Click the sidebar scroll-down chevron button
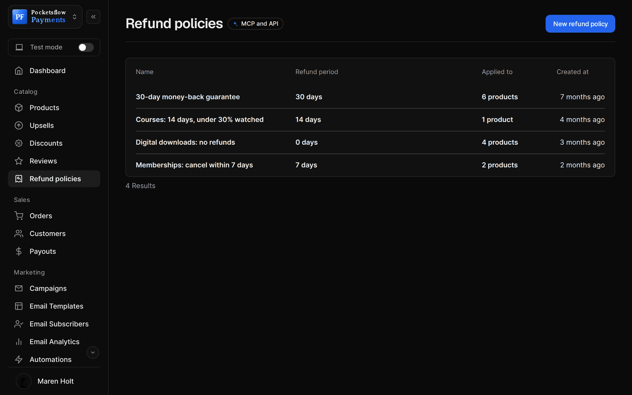The height and width of the screenshot is (395, 632). pos(93,352)
